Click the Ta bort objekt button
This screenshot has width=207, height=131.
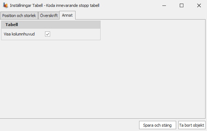(192, 125)
